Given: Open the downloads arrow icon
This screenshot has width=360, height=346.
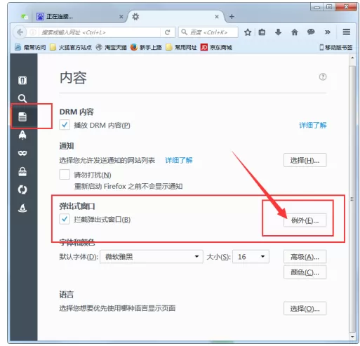Looking at the screenshot, I should 278,32.
